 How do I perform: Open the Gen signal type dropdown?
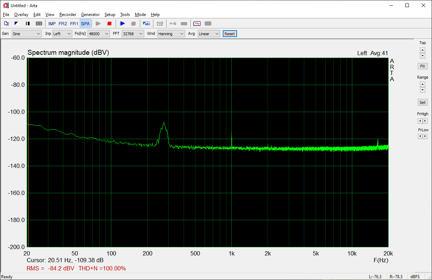tap(27, 34)
